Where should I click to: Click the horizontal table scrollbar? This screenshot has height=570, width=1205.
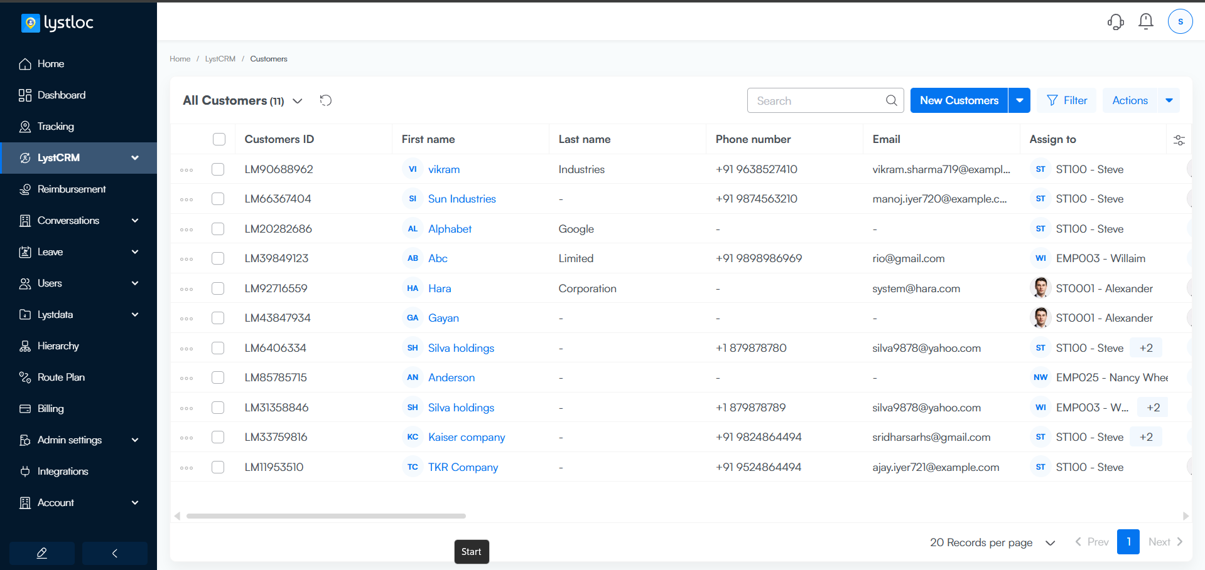coord(326,516)
